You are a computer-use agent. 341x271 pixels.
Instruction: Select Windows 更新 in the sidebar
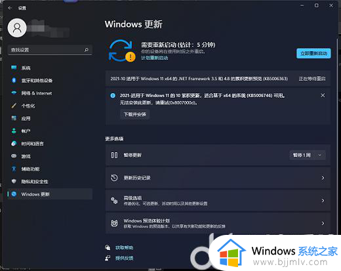(x=50, y=194)
